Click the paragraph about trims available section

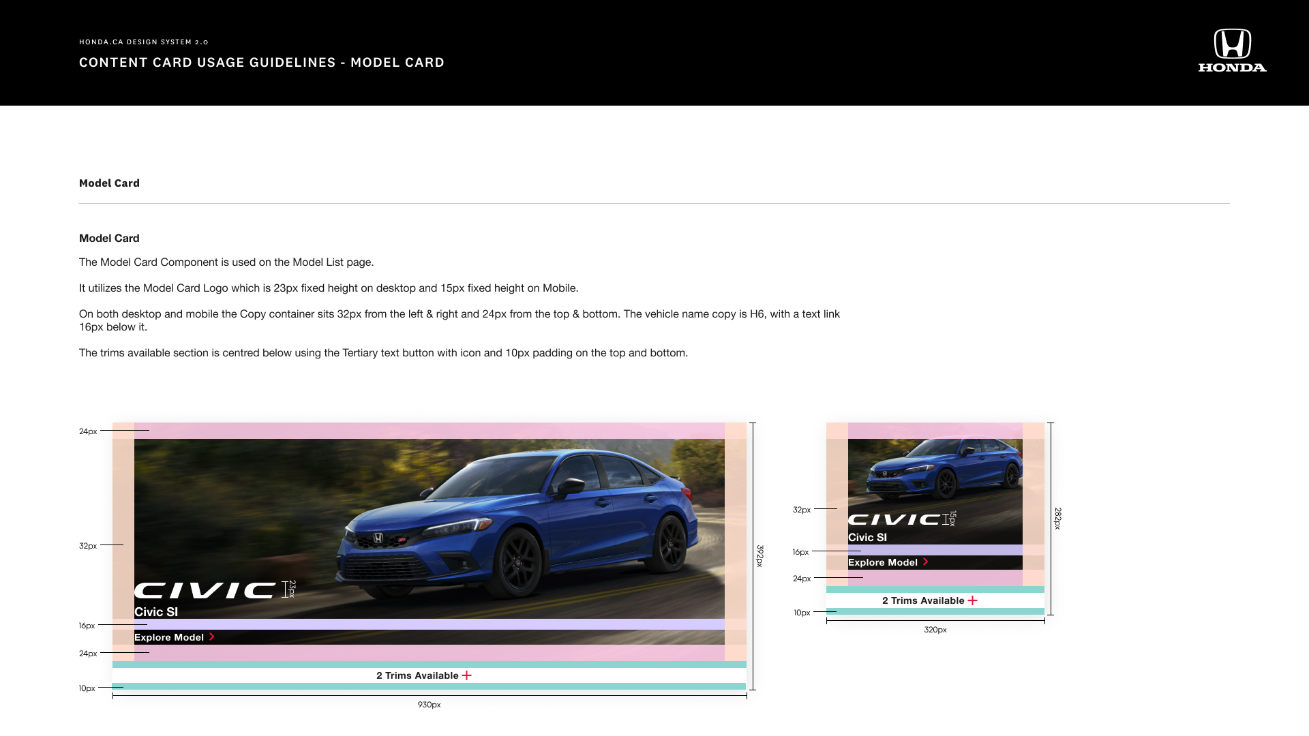click(384, 353)
